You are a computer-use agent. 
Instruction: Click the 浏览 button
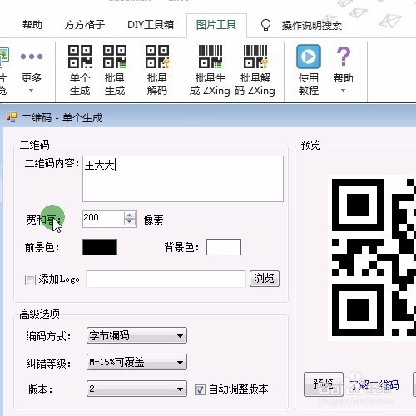[x=265, y=279]
